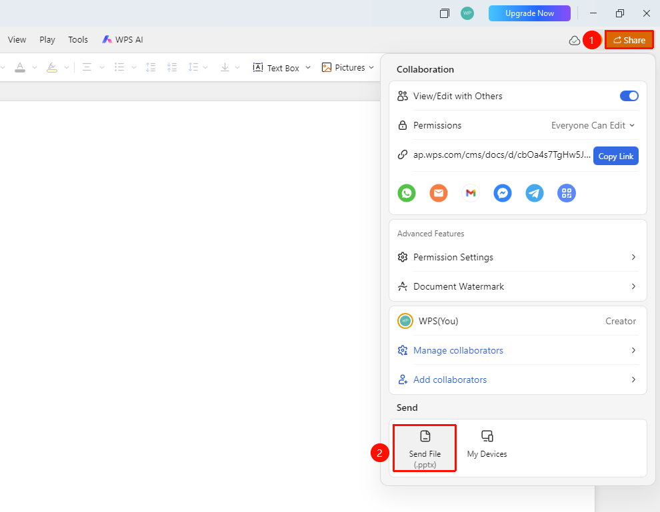This screenshot has height=512, width=660.
Task: Toggle View/Edit with Others switch
Action: 629,96
